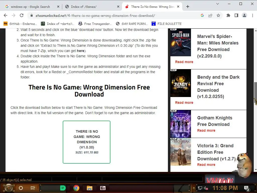Image resolution: width=257 pixels, height=193 pixels.
Task: Click Read more under Spider-Man
Action: 184,62
